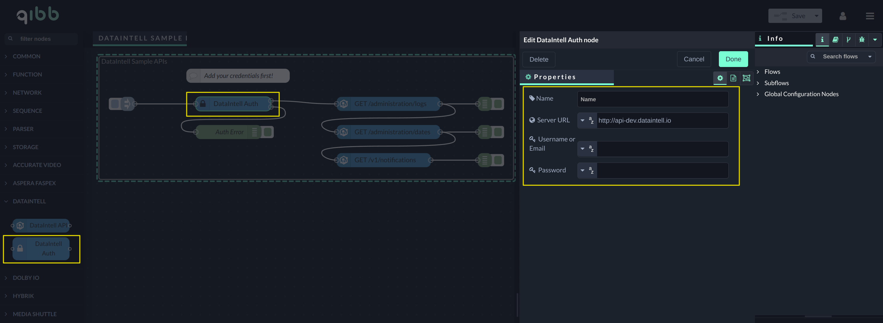The height and width of the screenshot is (323, 883).
Task: Toggle debug node button after GET /administration/logs
Action: (498, 104)
